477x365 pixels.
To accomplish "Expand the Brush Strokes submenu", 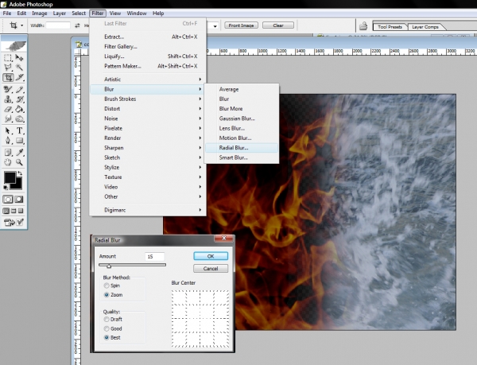I will tap(148, 99).
